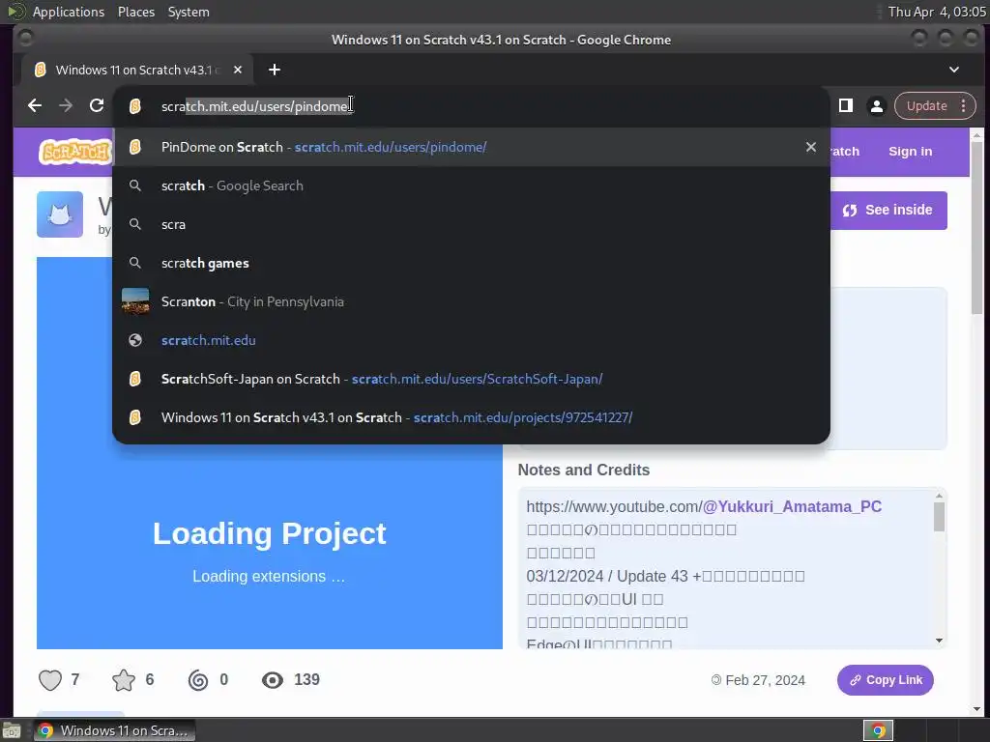Open the Places menu
The width and height of the screenshot is (990, 742).
136,12
